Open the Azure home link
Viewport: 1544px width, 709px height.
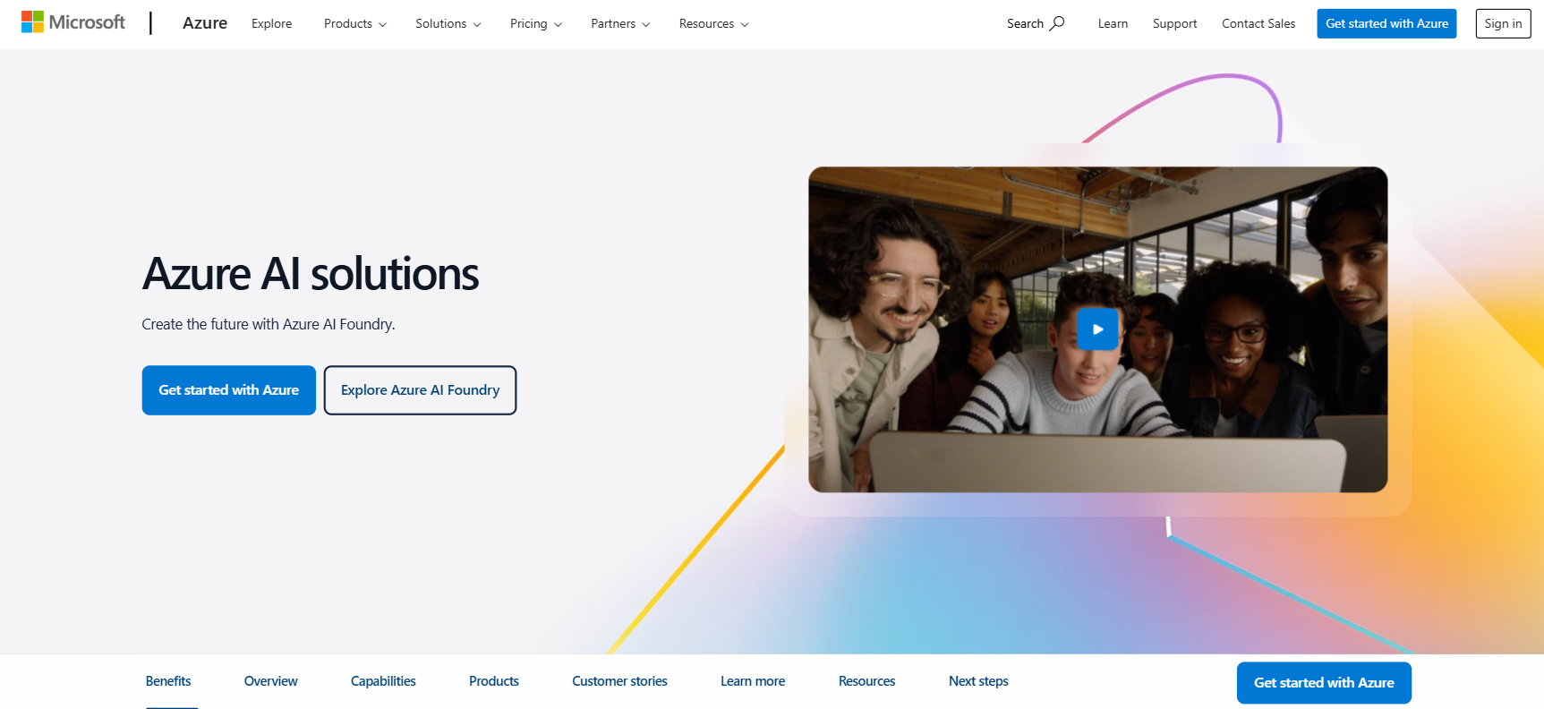point(205,23)
